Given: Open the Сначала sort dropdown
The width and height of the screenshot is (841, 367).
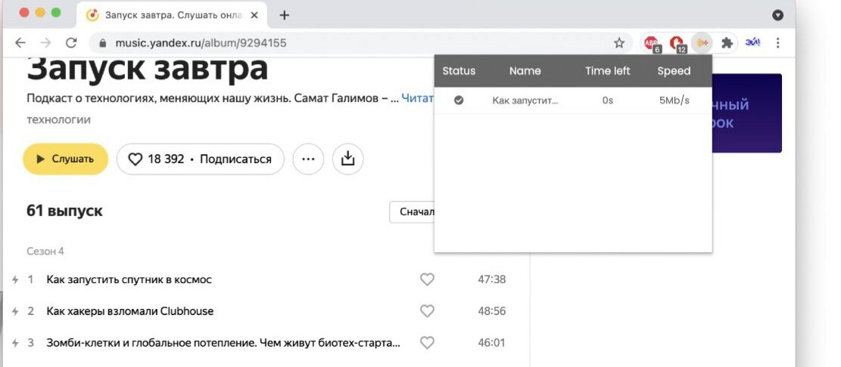Looking at the screenshot, I should (412, 212).
